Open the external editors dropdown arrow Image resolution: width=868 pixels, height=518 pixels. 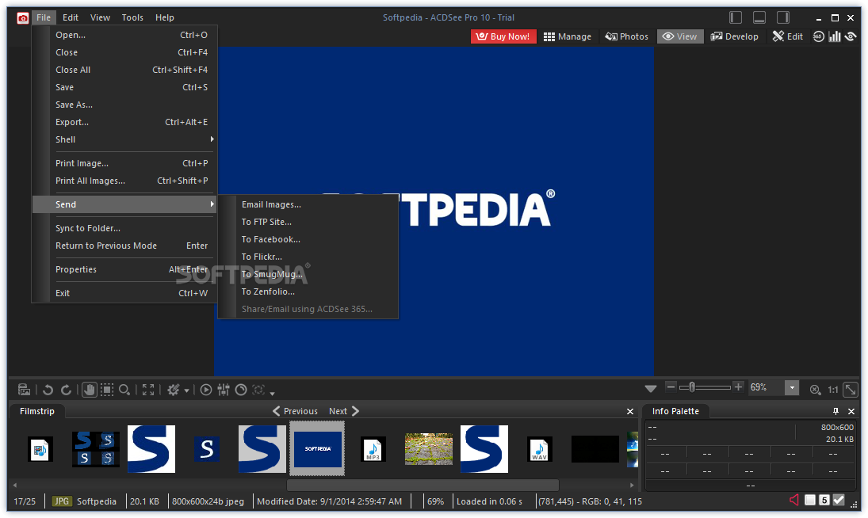click(x=186, y=390)
